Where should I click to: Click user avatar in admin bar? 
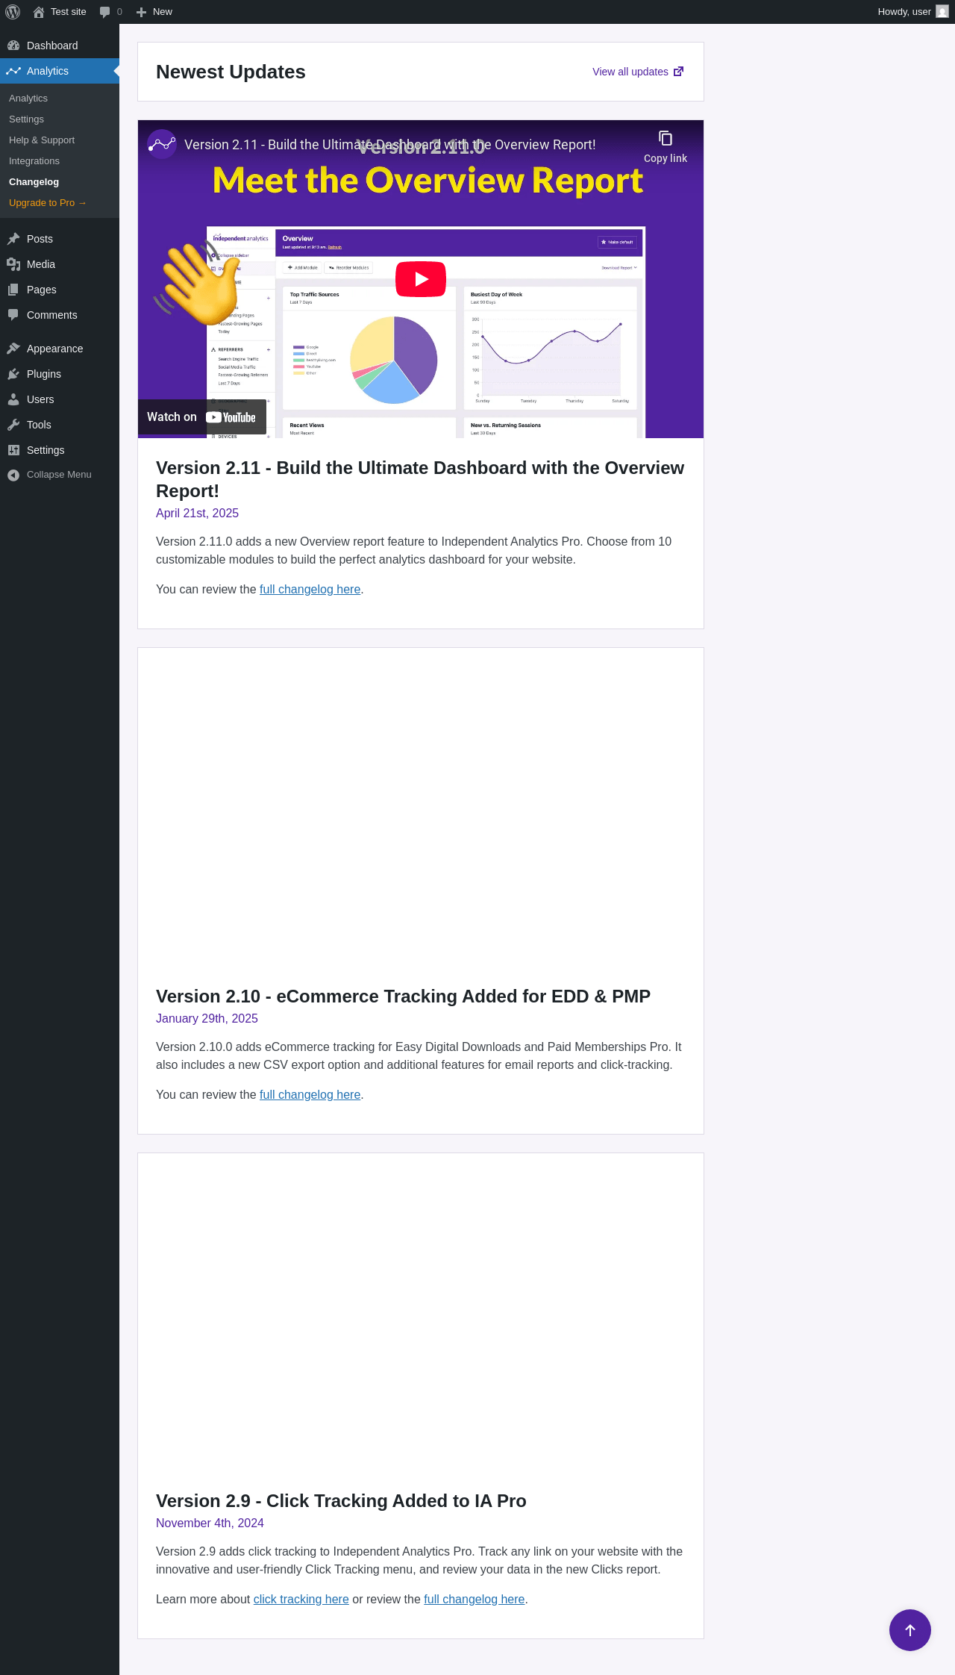942,12
